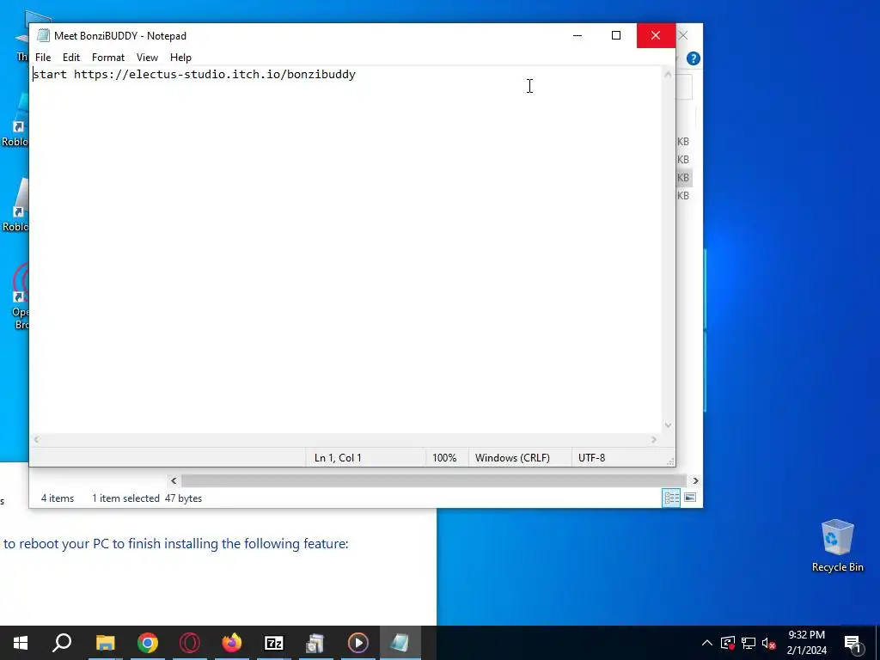
Task: Click the Windows (CRLF) status entry
Action: [512, 458]
